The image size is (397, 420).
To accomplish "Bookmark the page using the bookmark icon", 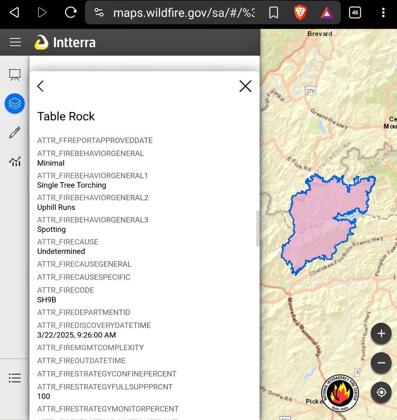I will (x=273, y=13).
